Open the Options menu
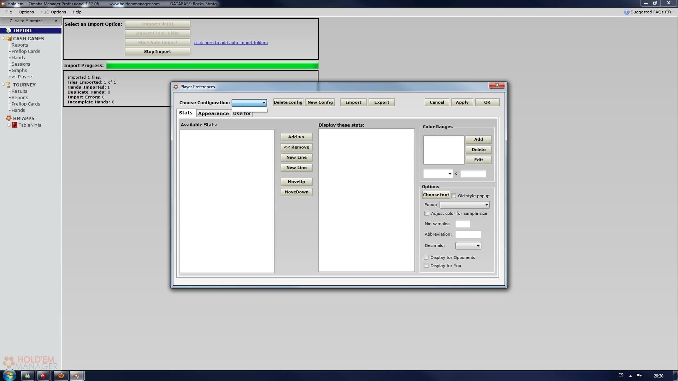The height and width of the screenshot is (381, 678). [x=26, y=12]
